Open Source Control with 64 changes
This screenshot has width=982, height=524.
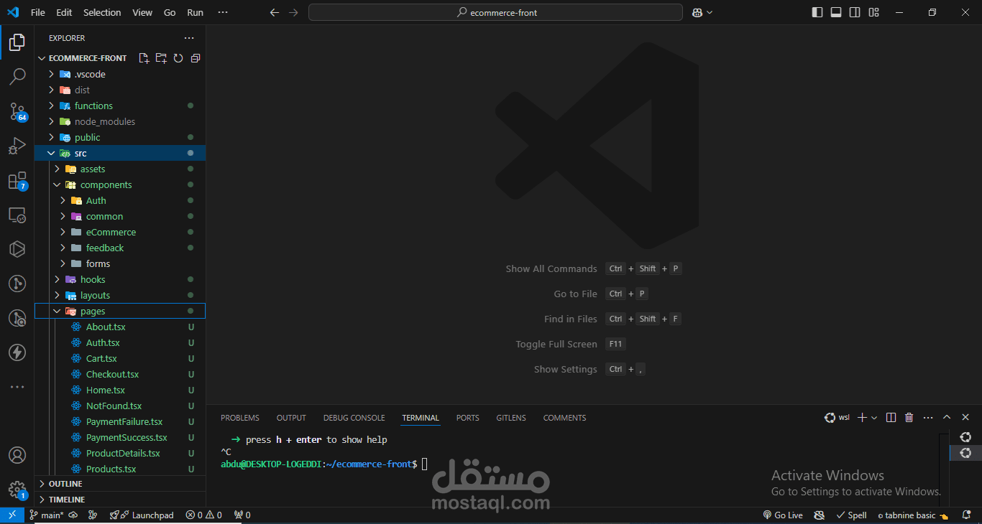[x=17, y=111]
